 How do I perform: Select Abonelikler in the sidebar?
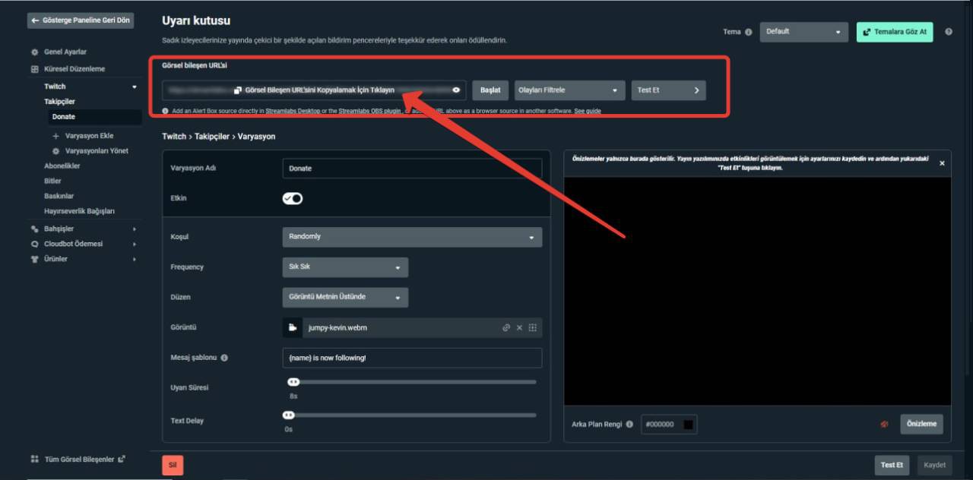[62, 166]
